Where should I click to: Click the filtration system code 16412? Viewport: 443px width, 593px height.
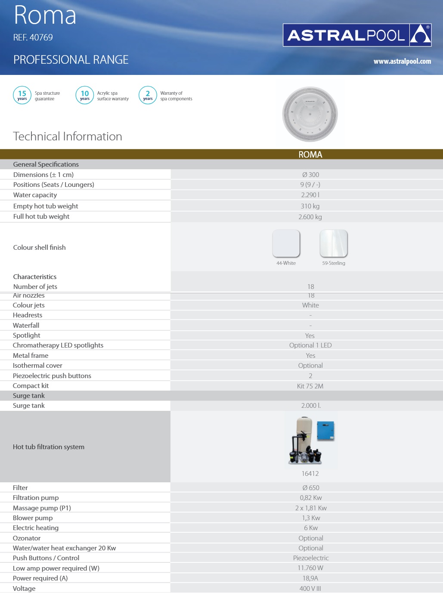point(310,474)
